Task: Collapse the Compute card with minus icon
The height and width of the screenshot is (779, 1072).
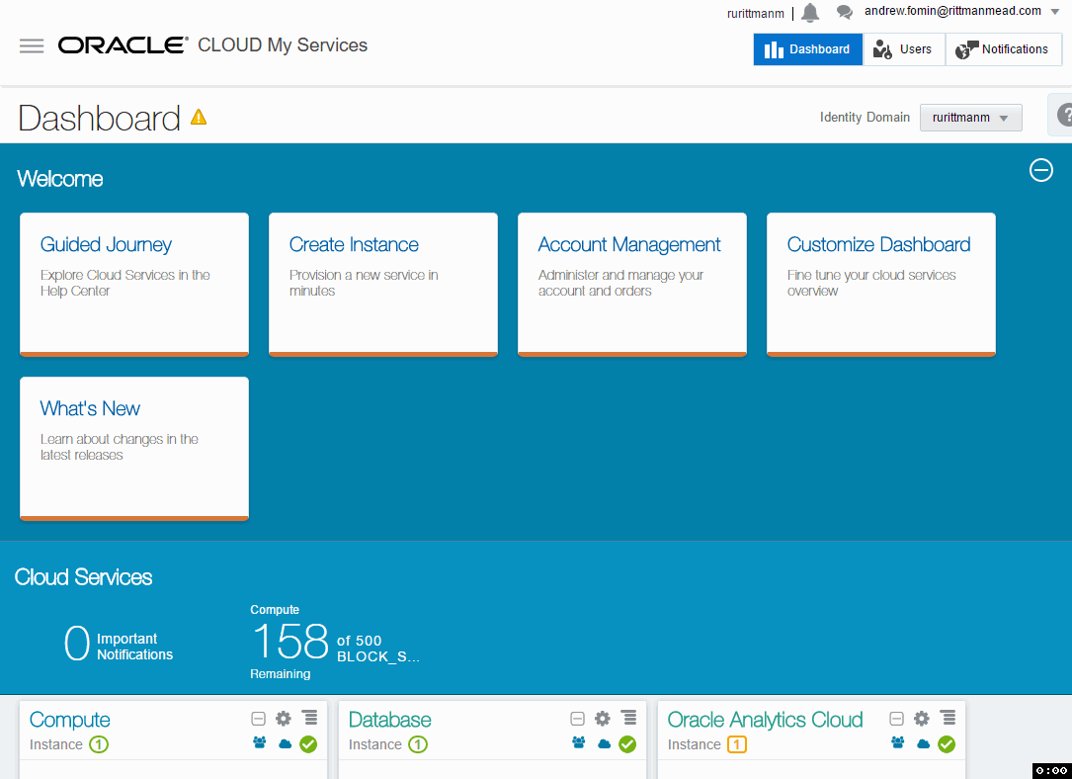Action: [x=258, y=718]
